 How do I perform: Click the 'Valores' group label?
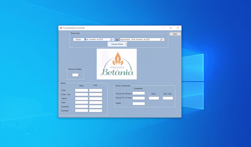63,83
